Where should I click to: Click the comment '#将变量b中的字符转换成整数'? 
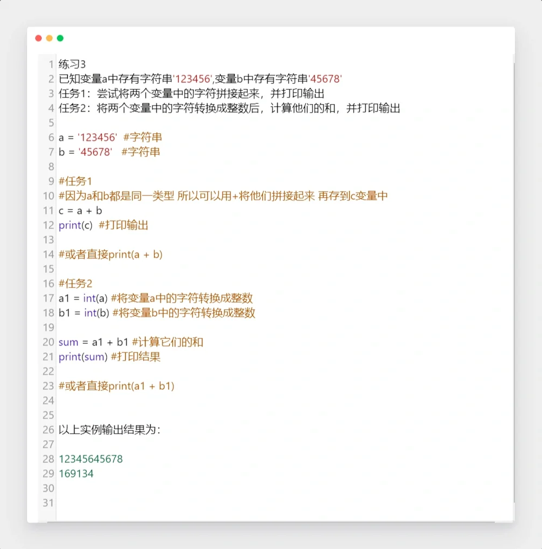tap(184, 312)
